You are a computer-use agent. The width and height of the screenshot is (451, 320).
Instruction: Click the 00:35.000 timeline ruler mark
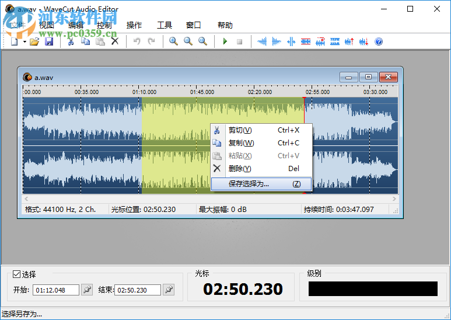(86, 92)
